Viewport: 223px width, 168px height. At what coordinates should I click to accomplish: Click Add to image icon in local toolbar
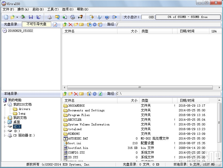tap(89, 94)
